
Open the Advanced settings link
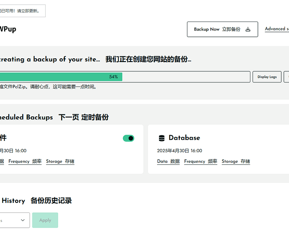[x=277, y=29]
